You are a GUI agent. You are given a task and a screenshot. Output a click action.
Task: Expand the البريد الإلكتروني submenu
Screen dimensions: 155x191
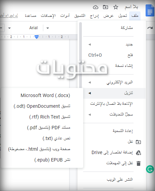click(x=111, y=83)
